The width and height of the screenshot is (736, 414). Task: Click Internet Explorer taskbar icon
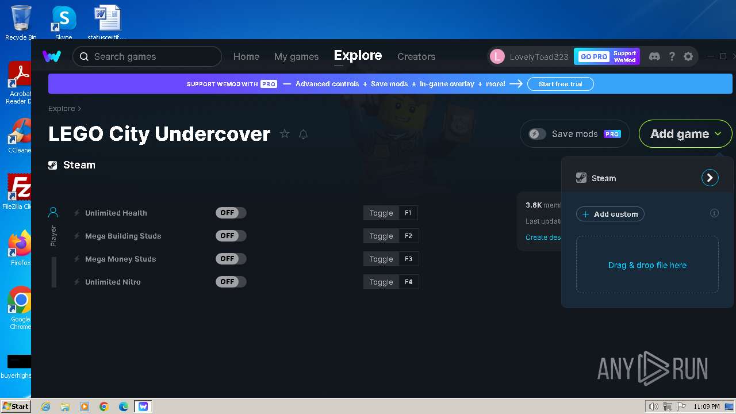coord(45,407)
